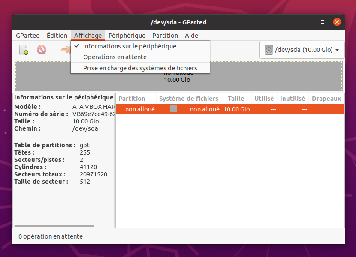The image size is (356, 257).
Task: Click the Utilisé column header
Action: (264, 99)
